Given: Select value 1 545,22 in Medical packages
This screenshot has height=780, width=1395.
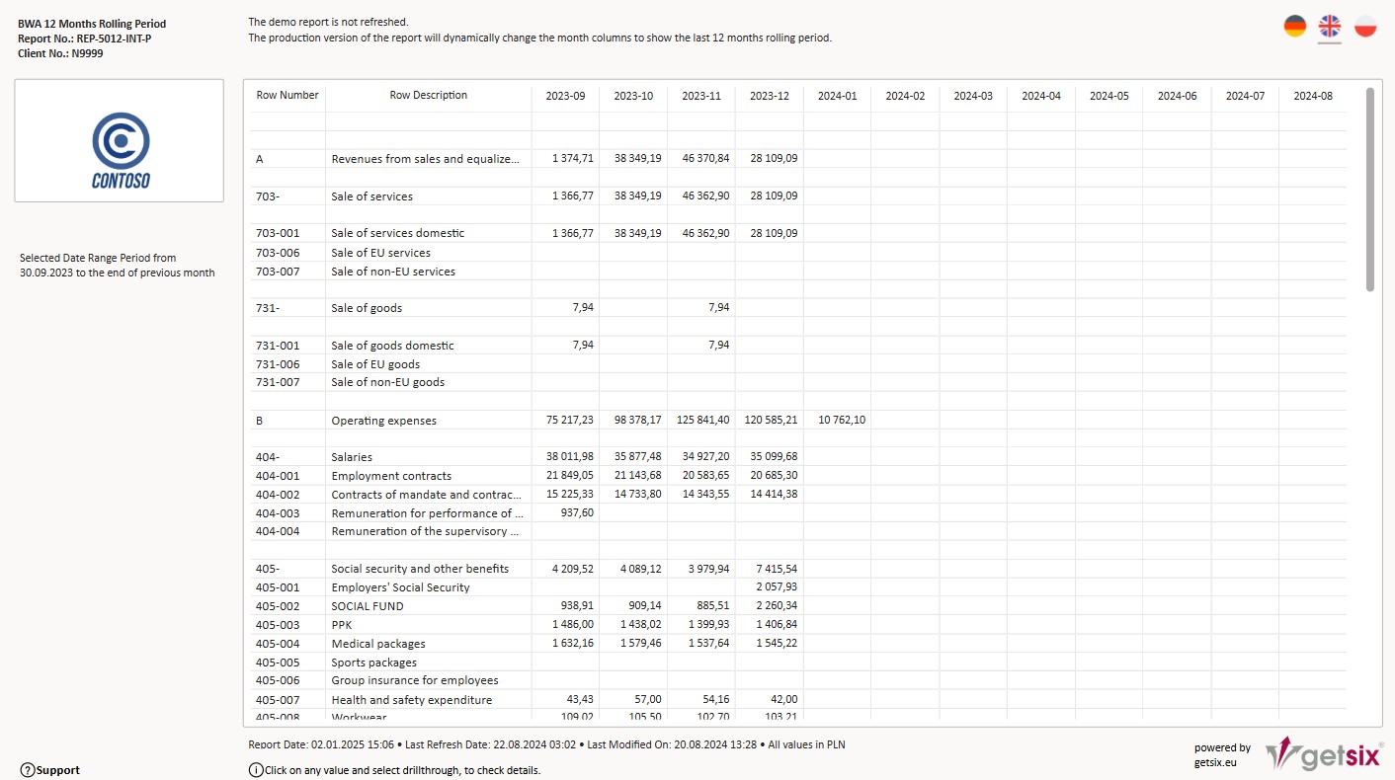Looking at the screenshot, I should point(777,644).
